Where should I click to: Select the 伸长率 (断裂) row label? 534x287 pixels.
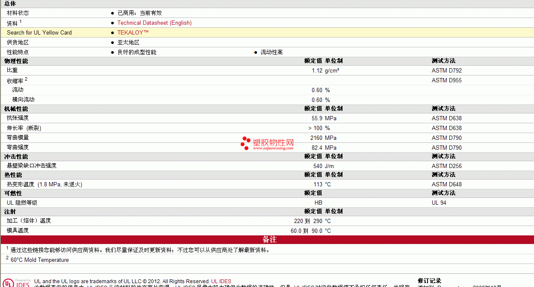[x=24, y=128]
